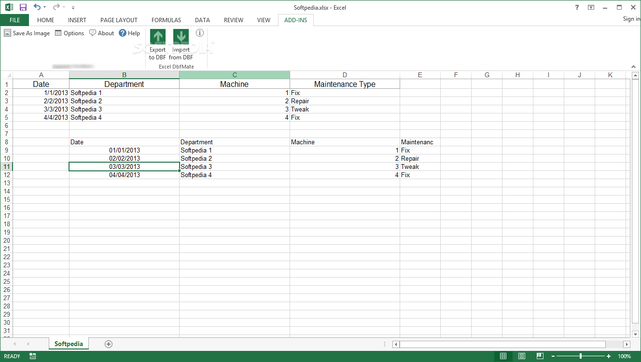Viewport: 641px width, 362px height.
Task: Click the 100% zoom level
Action: point(624,356)
